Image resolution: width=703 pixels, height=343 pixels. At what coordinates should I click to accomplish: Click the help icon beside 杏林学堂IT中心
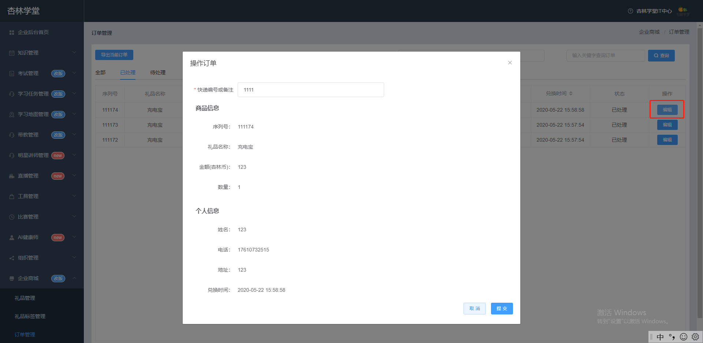tap(631, 11)
